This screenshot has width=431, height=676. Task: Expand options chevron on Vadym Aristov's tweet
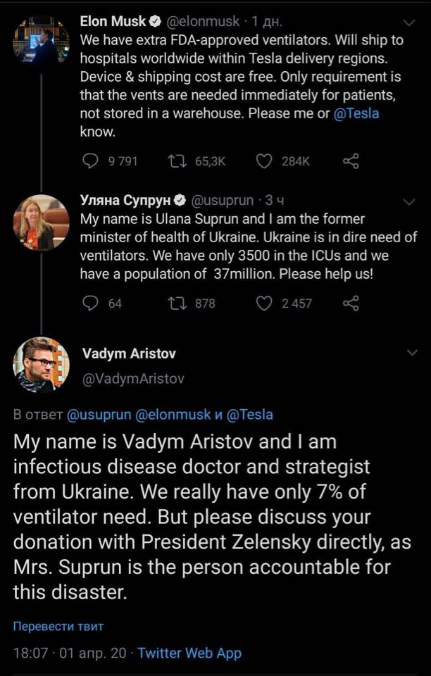[409, 353]
